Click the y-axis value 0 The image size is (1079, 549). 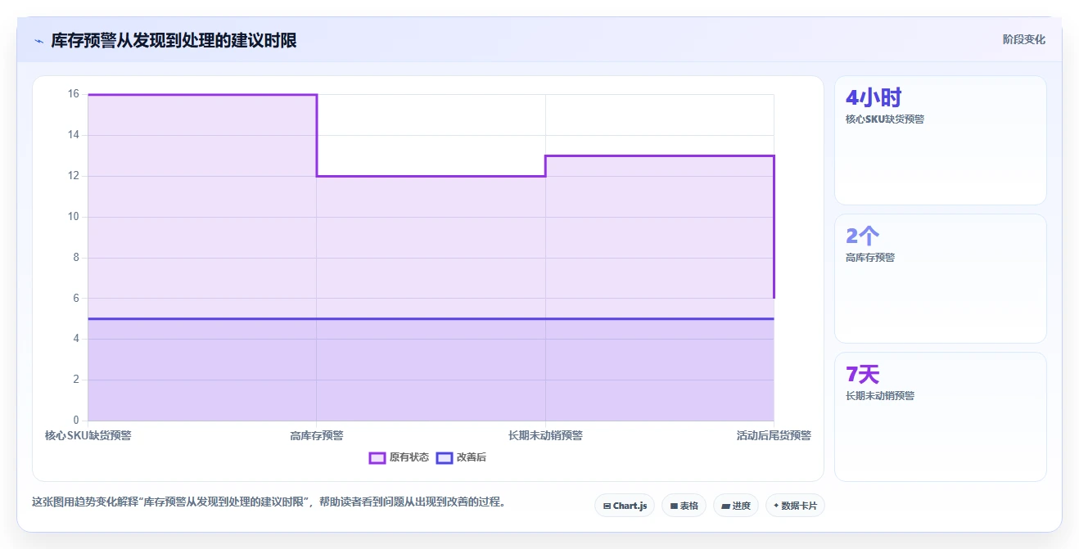(76, 421)
